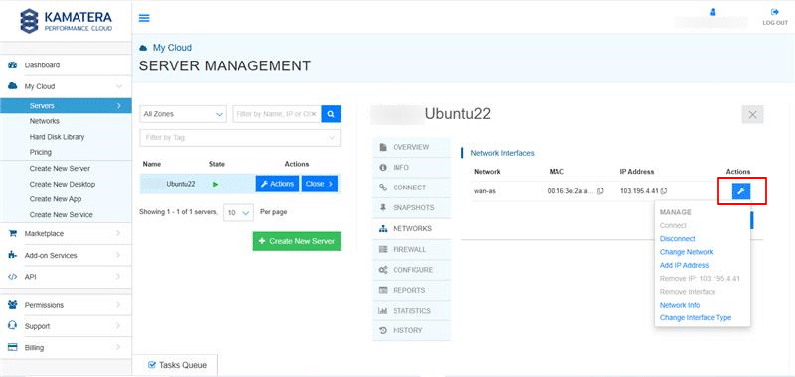
Task: Click the blue Actions button for Ubuntu22
Action: pos(277,184)
